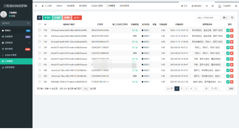Click the sidebar menu search magnifier icon

[x=28, y=23]
